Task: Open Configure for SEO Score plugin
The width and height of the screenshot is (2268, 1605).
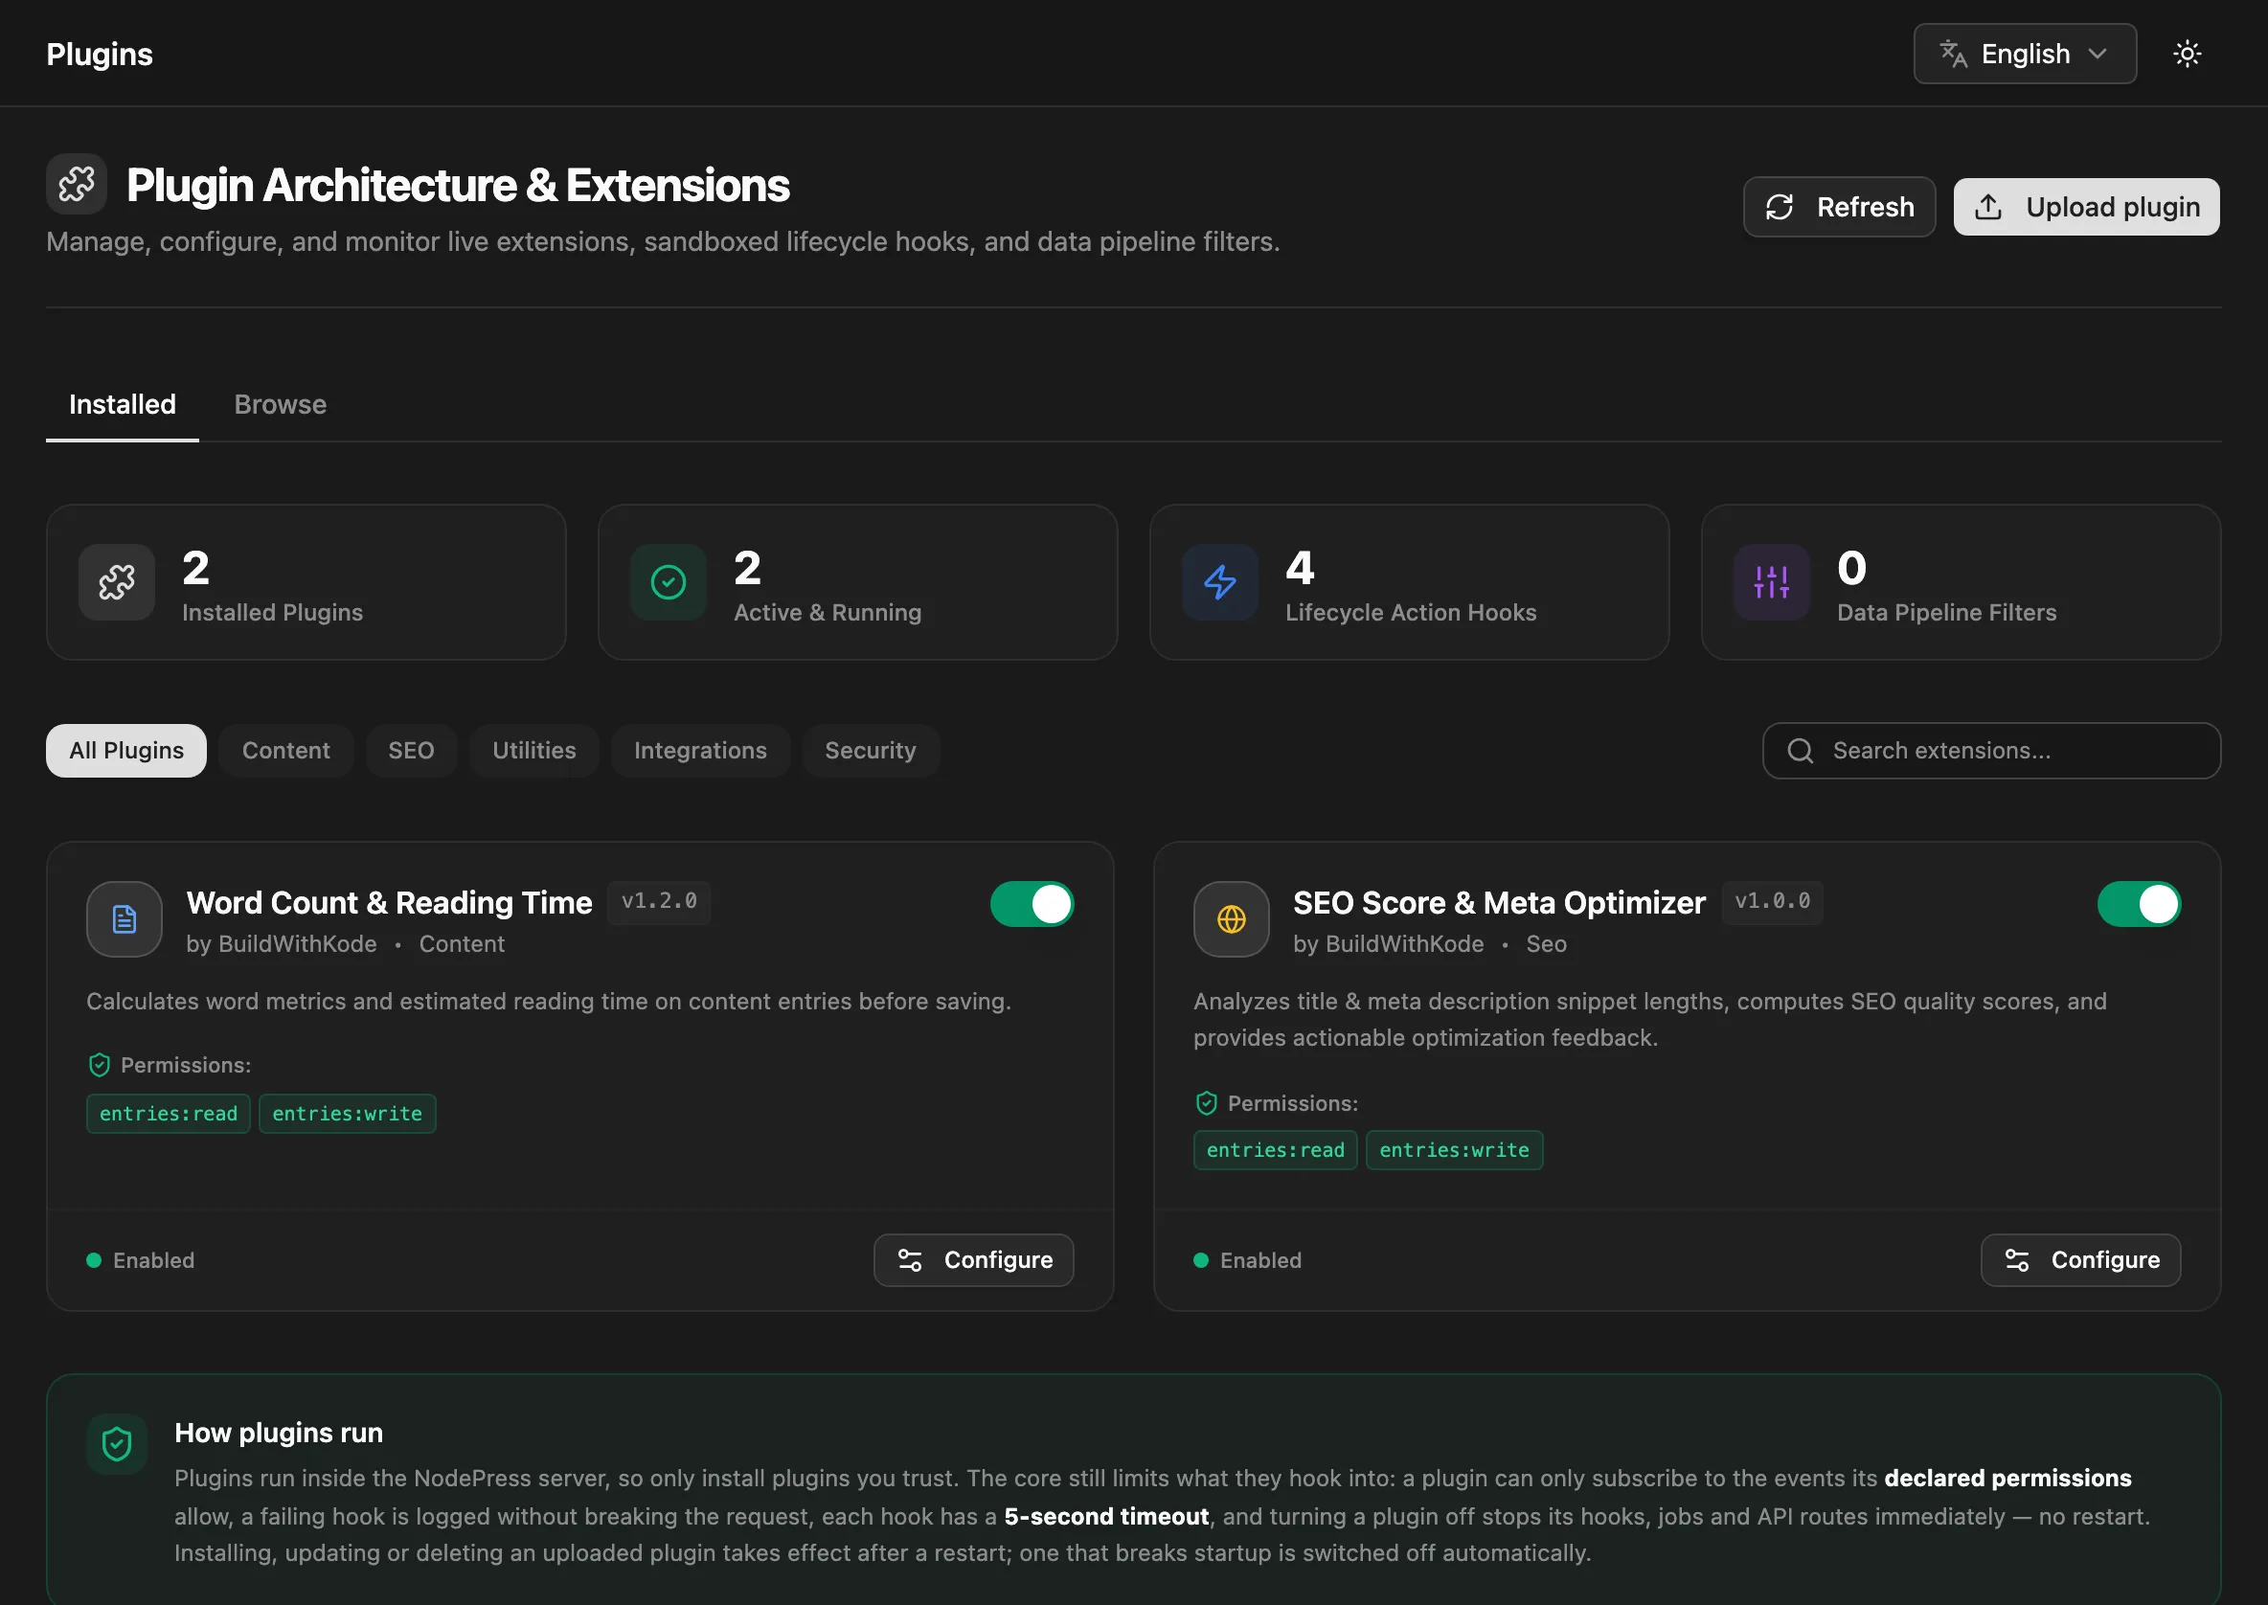Action: [2080, 1260]
